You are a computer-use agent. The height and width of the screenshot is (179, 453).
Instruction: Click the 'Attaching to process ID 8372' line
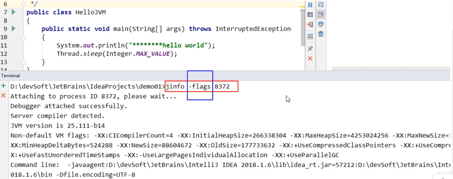tap(93, 96)
